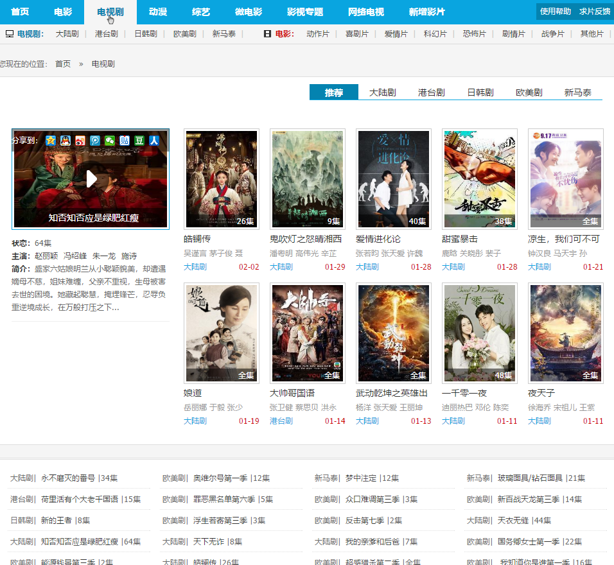Open the 电影 nav tab in top bar
Viewport: 614px width, 565px height.
63,12
